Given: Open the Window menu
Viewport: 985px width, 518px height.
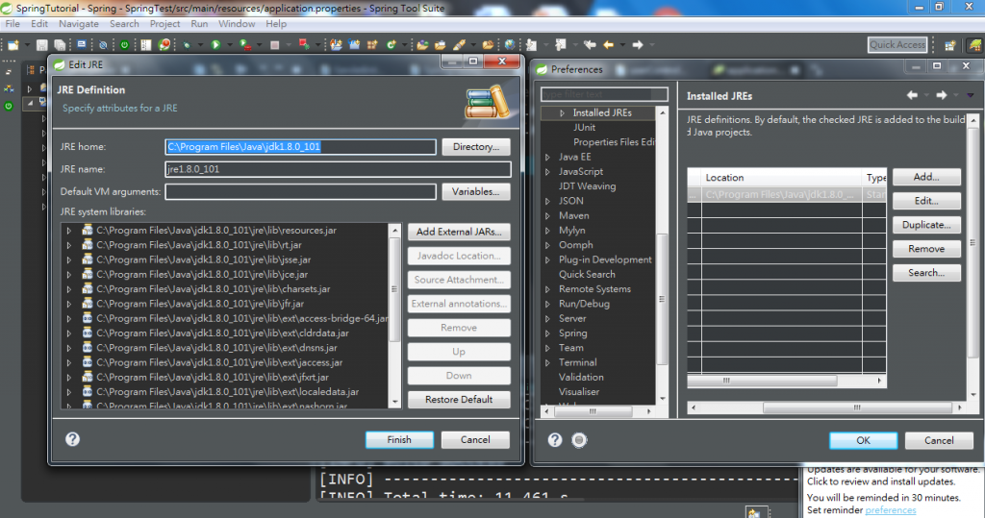Looking at the screenshot, I should tap(237, 24).
